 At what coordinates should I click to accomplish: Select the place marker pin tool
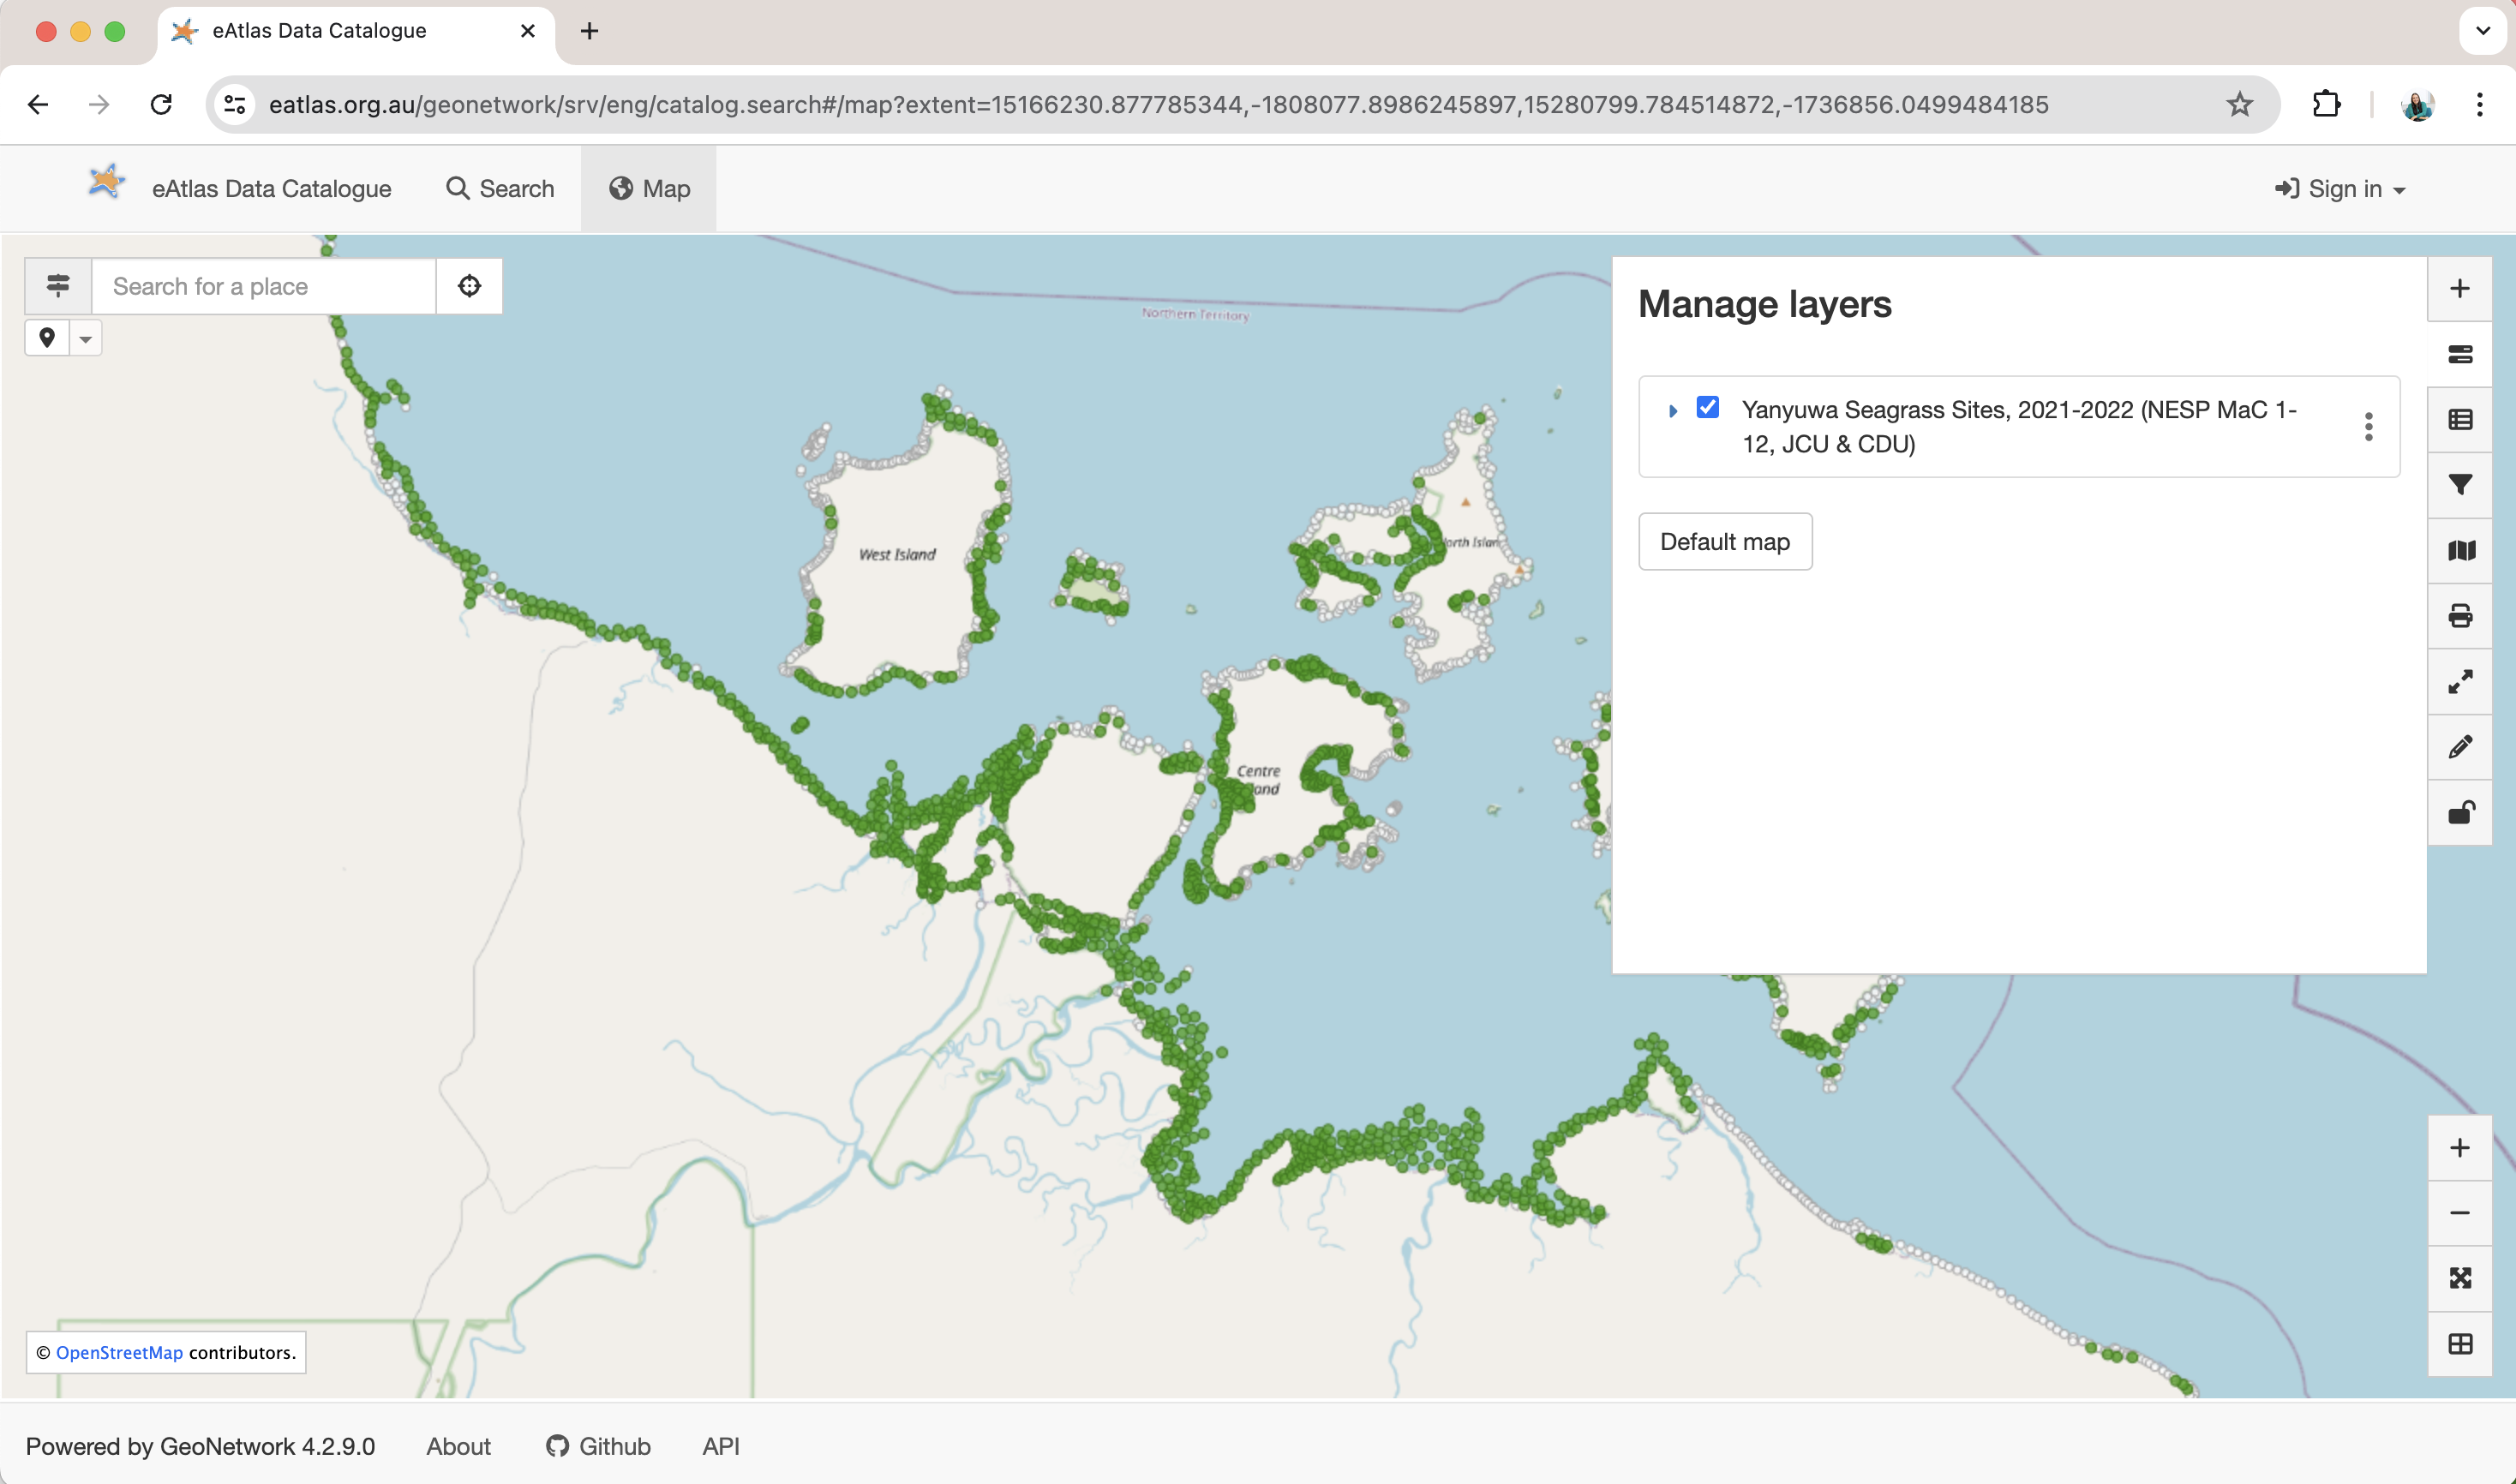[x=46, y=338]
